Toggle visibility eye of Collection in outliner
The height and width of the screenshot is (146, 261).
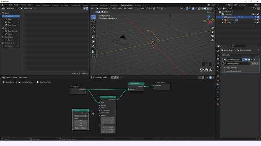(255, 15)
